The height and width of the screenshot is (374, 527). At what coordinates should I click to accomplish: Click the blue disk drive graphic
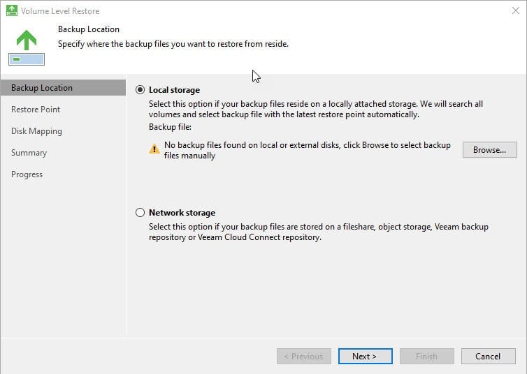(x=27, y=59)
